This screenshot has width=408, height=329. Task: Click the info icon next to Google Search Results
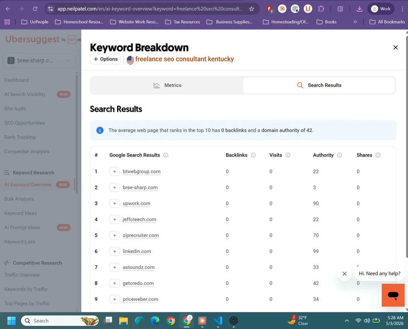pyautogui.click(x=166, y=155)
